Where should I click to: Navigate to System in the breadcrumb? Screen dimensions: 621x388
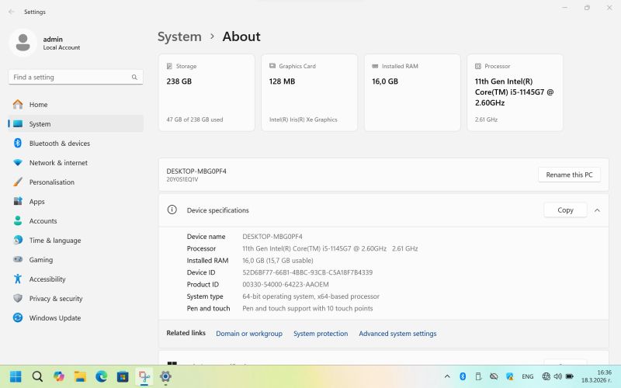click(179, 36)
